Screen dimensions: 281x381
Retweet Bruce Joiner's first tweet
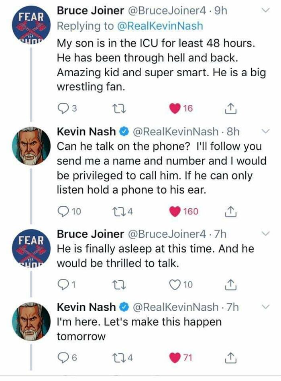119,109
